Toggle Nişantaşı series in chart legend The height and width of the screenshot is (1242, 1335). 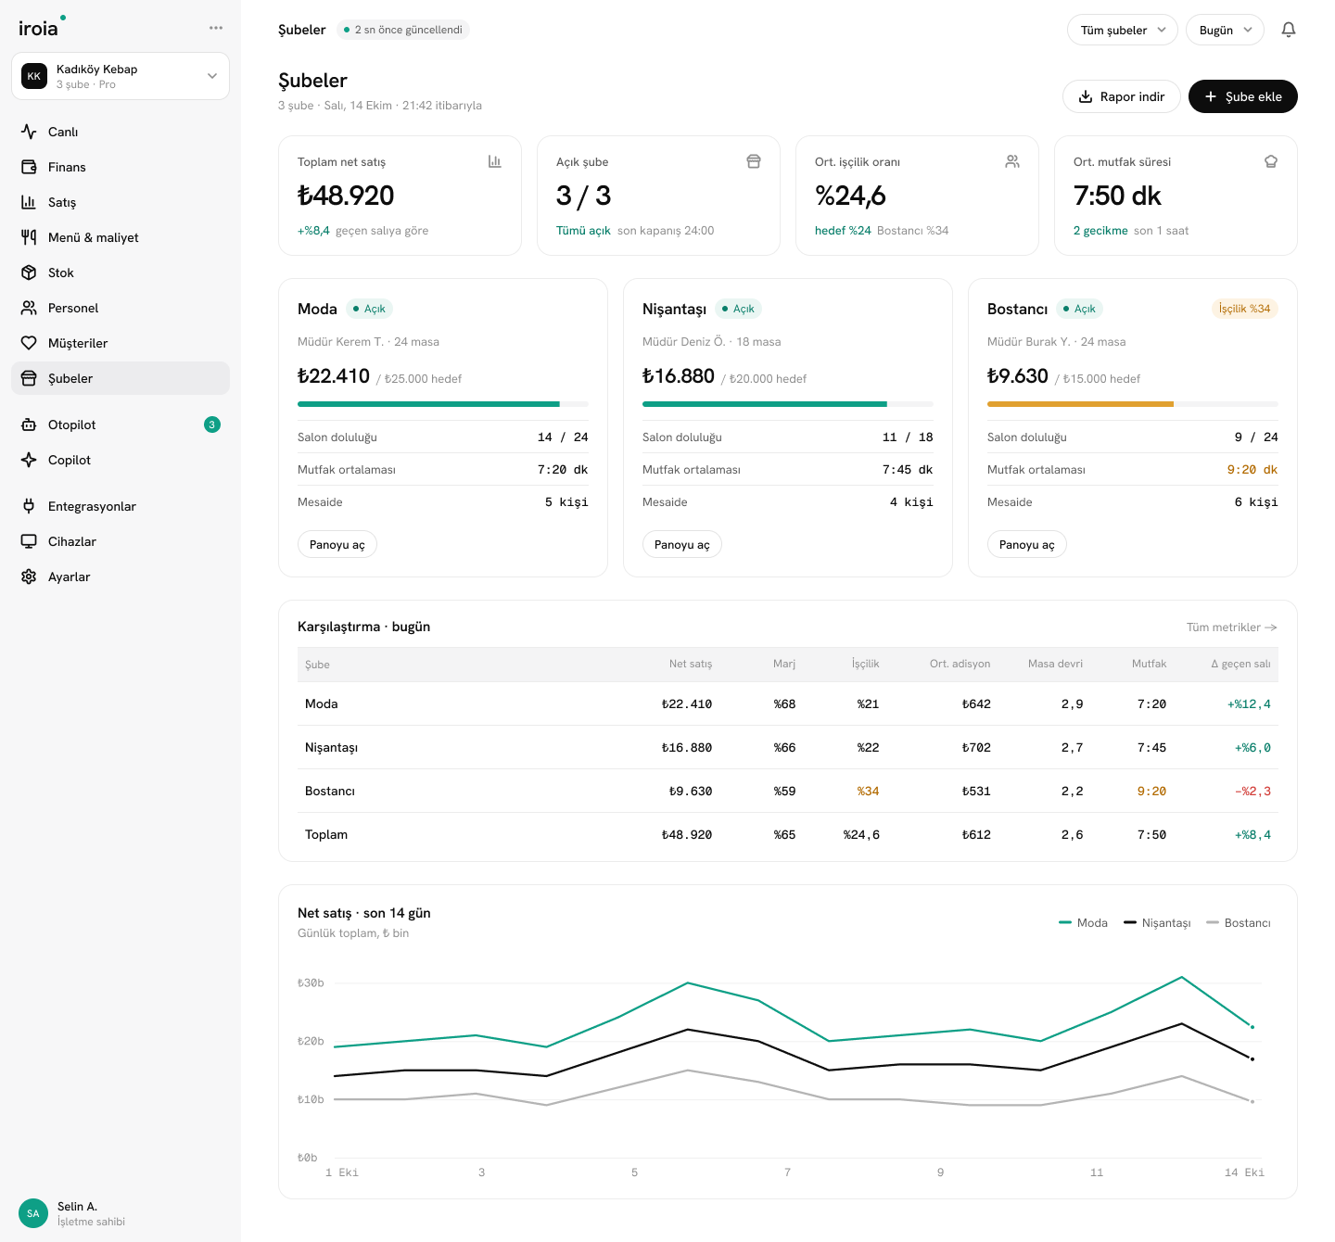1157,923
